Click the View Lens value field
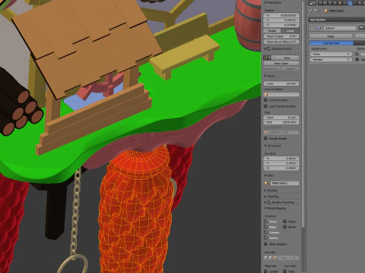The height and width of the screenshot is (273, 365). [281, 83]
